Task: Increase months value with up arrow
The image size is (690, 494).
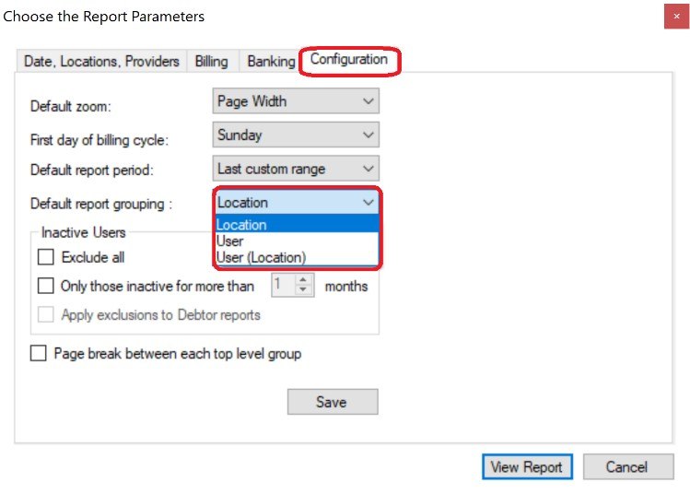Action: pyautogui.click(x=303, y=280)
